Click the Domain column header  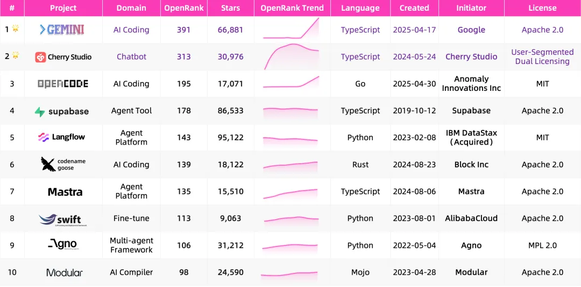click(x=131, y=8)
